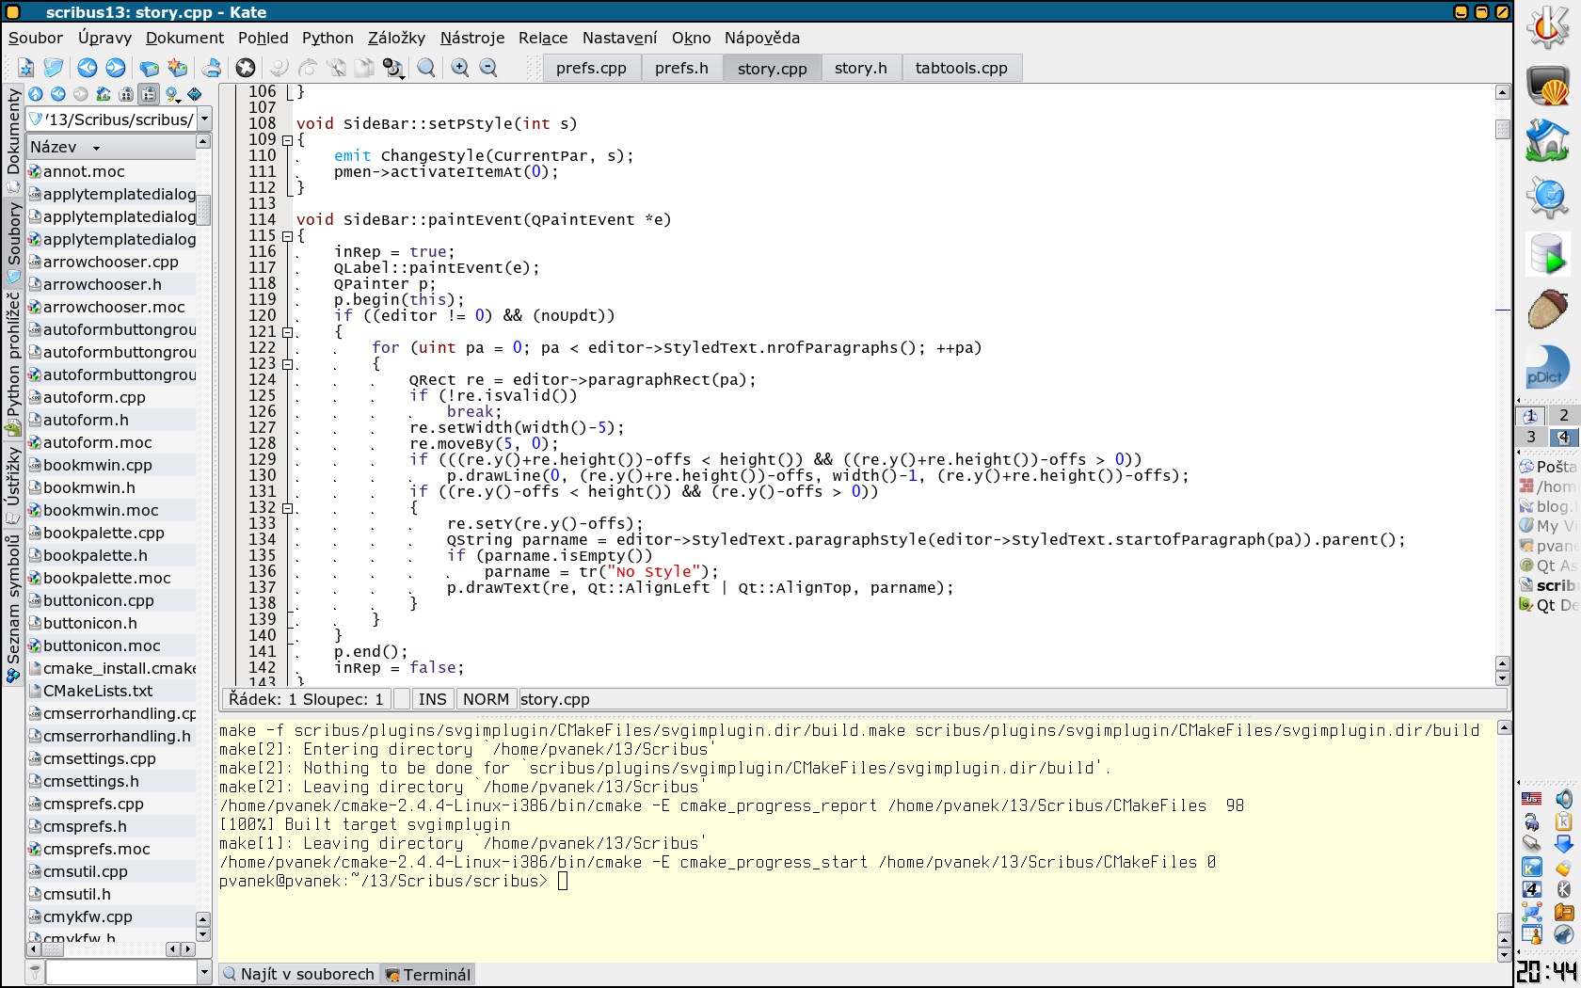Click the Find magnifier icon
Image resolution: width=1581 pixels, height=988 pixels.
(426, 68)
